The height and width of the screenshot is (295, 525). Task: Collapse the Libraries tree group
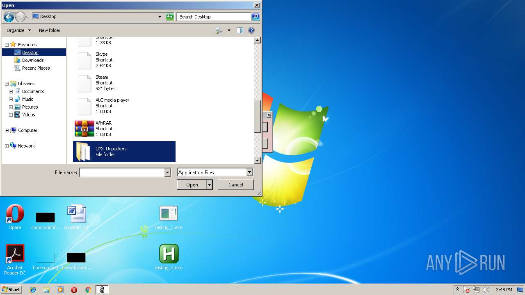(x=7, y=84)
